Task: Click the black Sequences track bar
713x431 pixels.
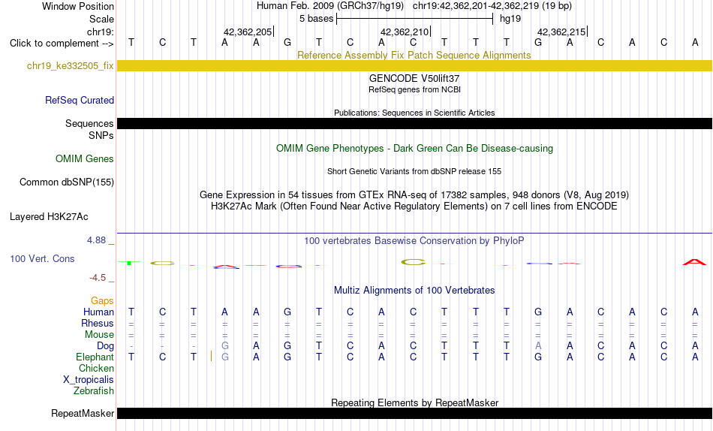Action: pos(414,123)
